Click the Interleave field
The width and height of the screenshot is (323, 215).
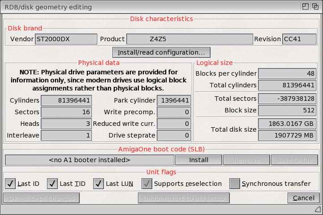click(x=67, y=135)
